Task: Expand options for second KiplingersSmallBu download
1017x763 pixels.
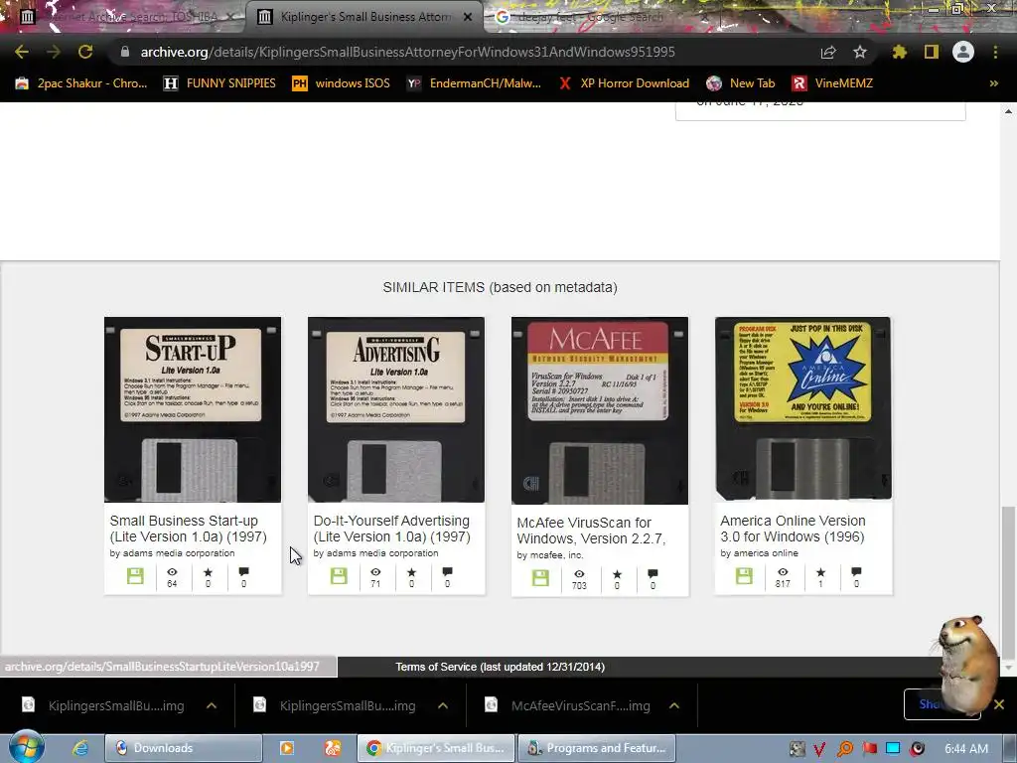Action: pyautogui.click(x=442, y=706)
